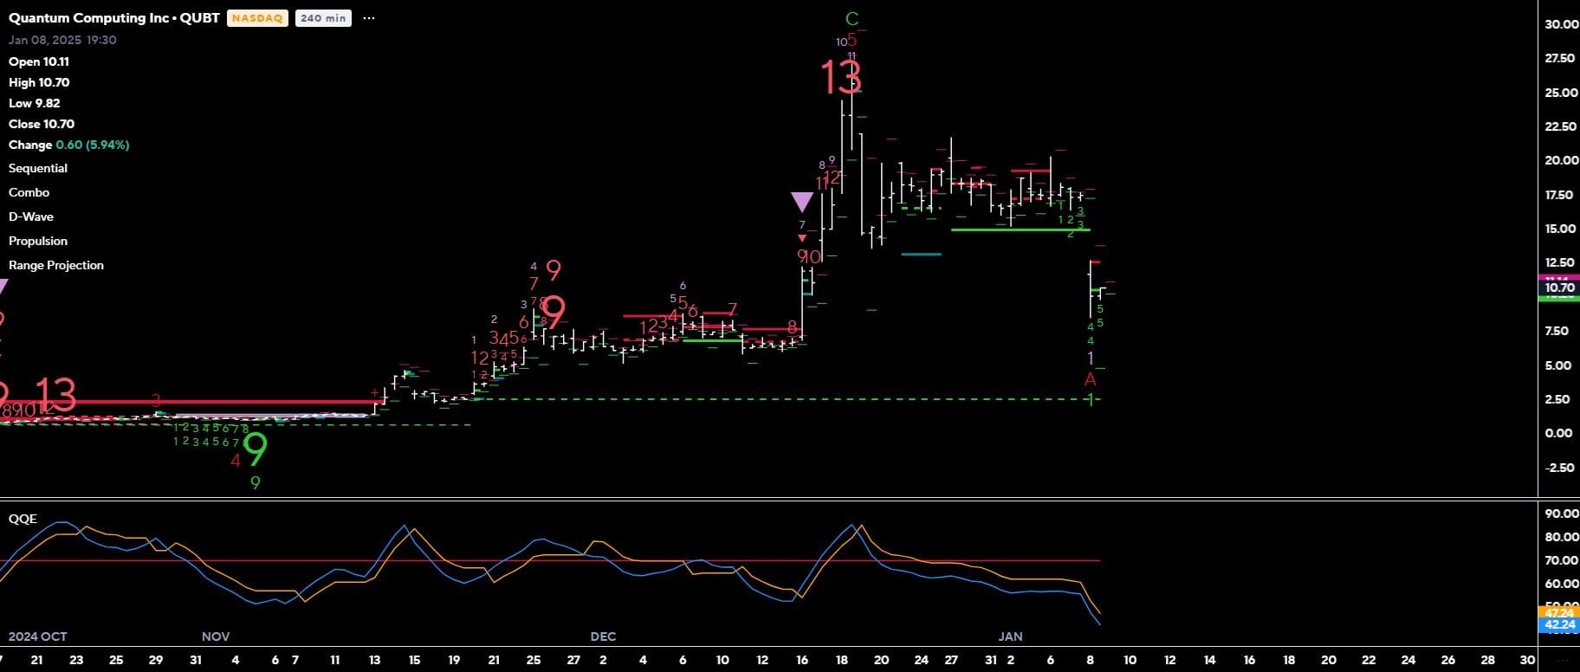Click the green C wave label at chart top

click(852, 19)
